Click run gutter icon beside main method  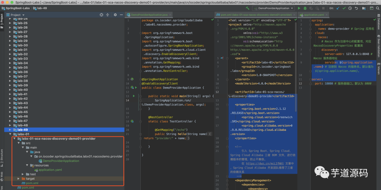[134, 96]
